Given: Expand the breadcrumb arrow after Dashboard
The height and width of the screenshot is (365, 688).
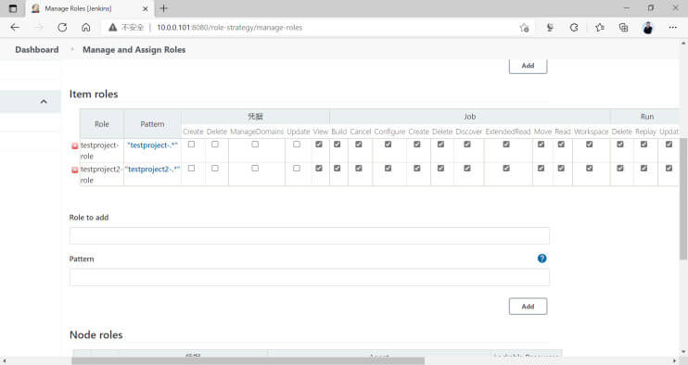Looking at the screenshot, I should click(x=72, y=49).
